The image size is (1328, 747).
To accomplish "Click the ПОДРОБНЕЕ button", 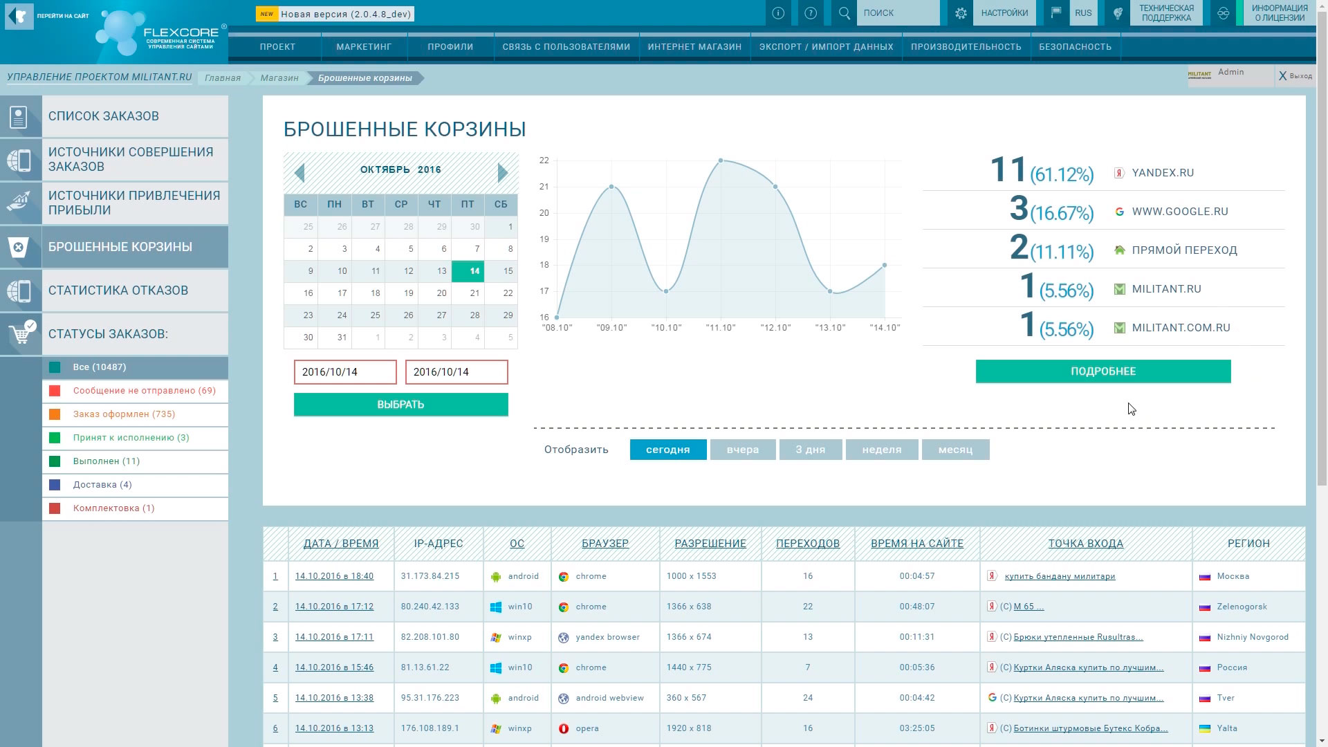I will pyautogui.click(x=1103, y=371).
